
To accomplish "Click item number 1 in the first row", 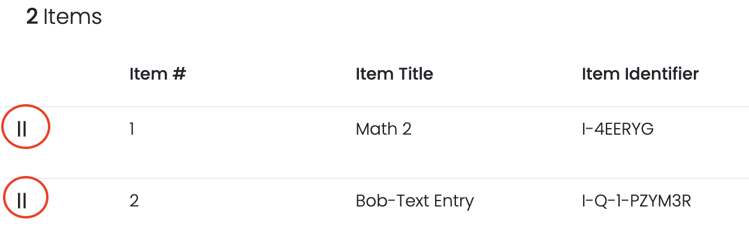I will (132, 129).
